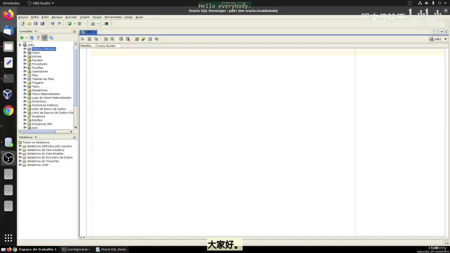Click the Unshared SQL Worksheet icon
The height and width of the screenshot is (253, 450).
137,39
